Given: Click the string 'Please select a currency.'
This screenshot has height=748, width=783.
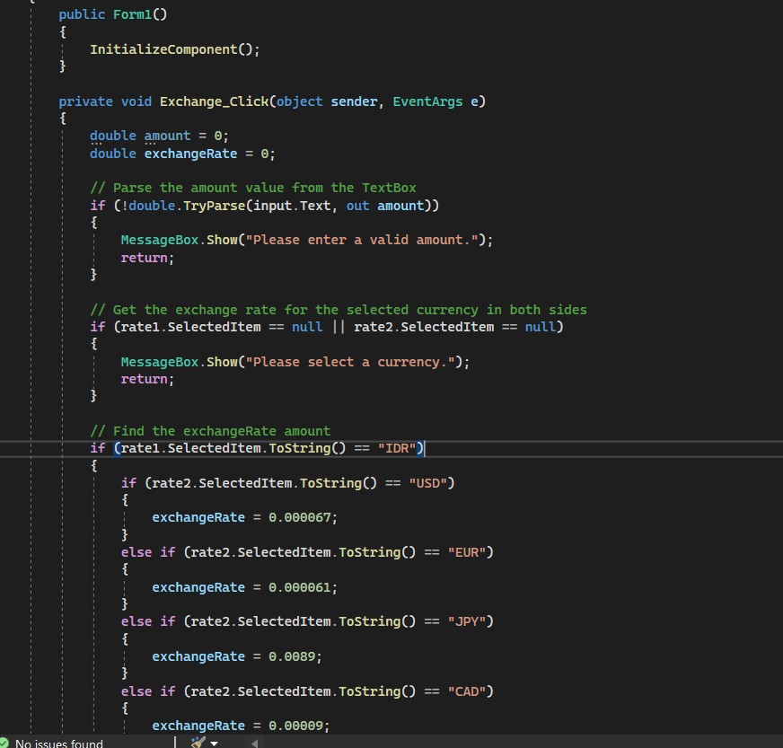Looking at the screenshot, I should click(350, 362).
